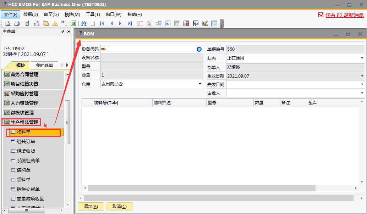Pin the 主菜单 panel with pushpin icon
The width and height of the screenshot is (367, 214).
63,32
